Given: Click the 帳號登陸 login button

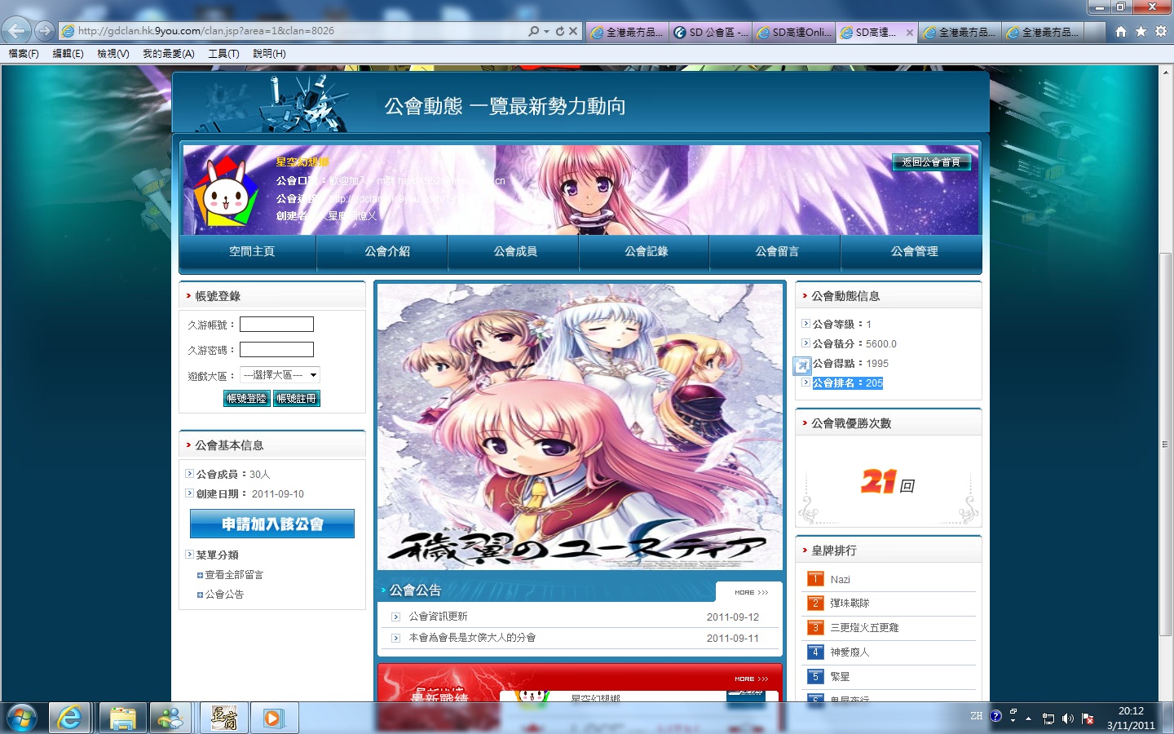Looking at the screenshot, I should click(x=246, y=399).
